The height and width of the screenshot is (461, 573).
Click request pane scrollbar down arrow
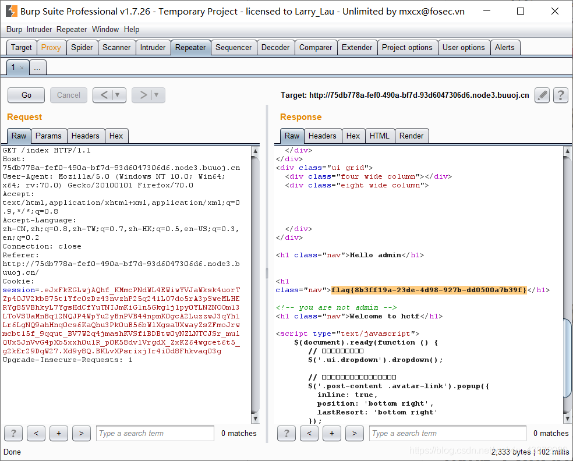click(256, 419)
